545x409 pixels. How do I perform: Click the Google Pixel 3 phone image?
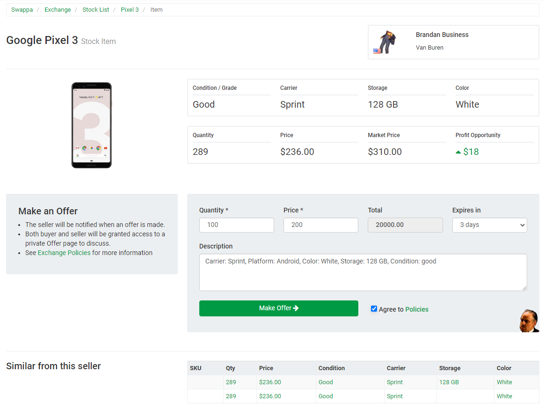pyautogui.click(x=92, y=125)
